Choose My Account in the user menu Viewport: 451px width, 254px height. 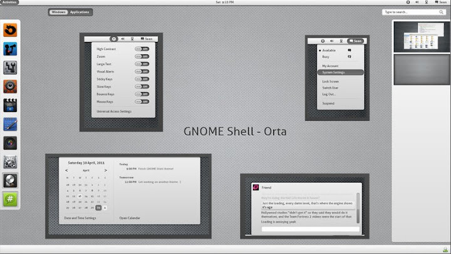click(330, 66)
